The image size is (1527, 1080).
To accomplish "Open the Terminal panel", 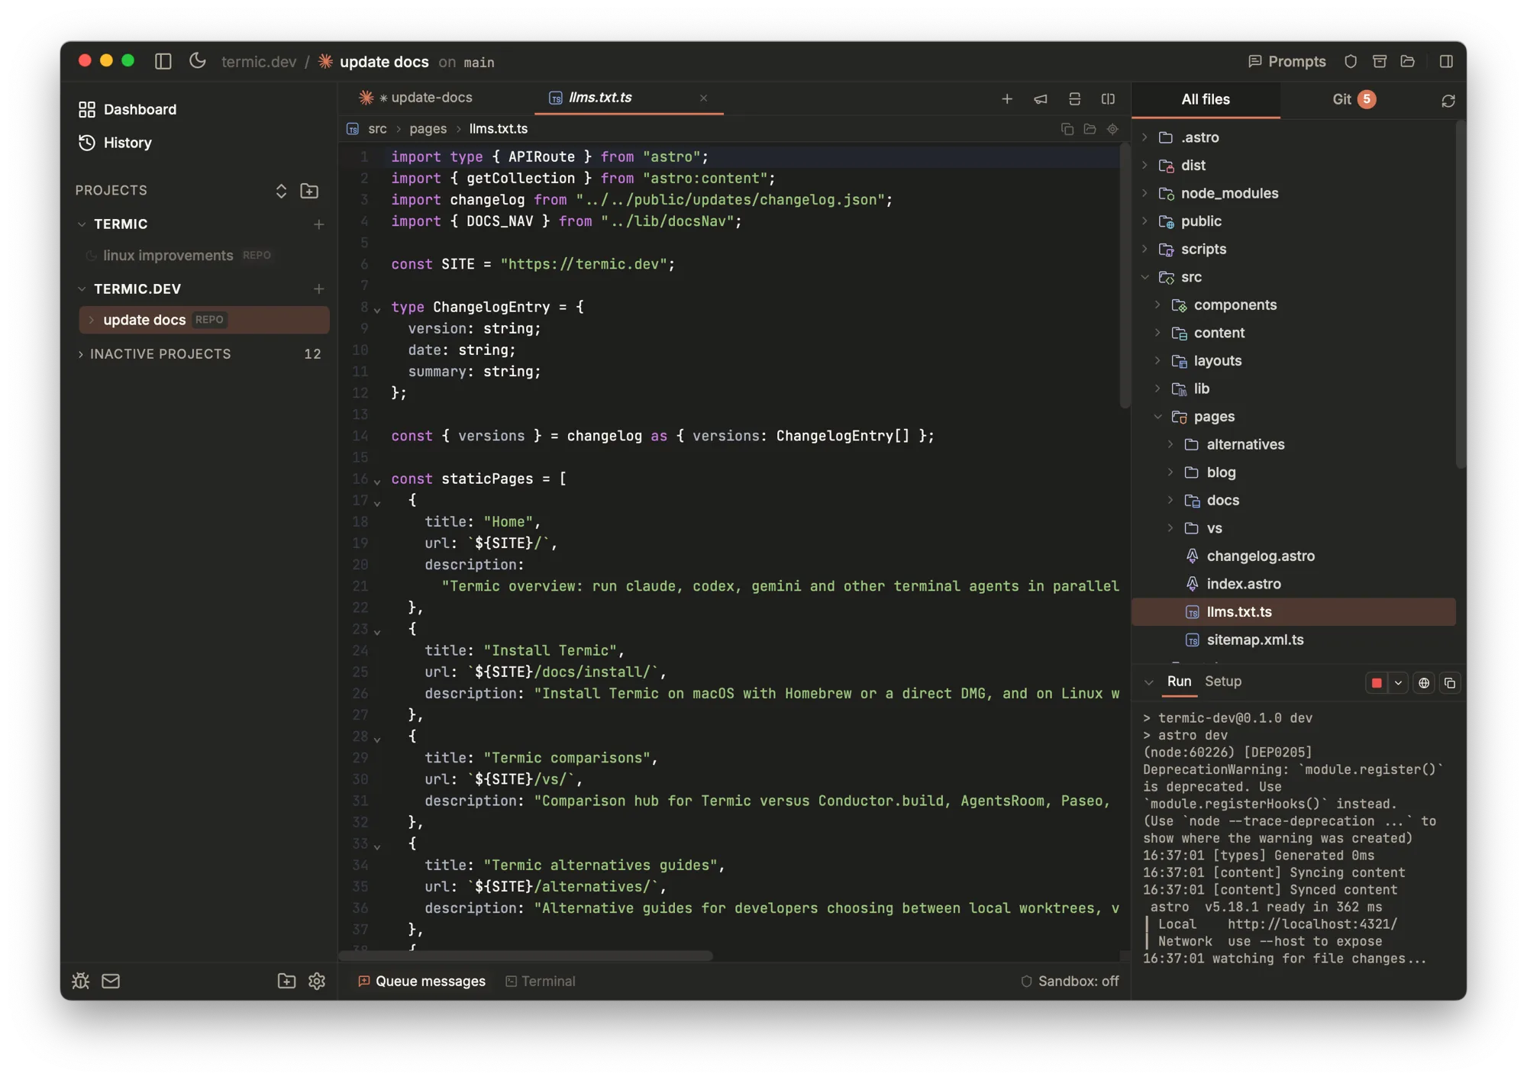I will pos(541,981).
